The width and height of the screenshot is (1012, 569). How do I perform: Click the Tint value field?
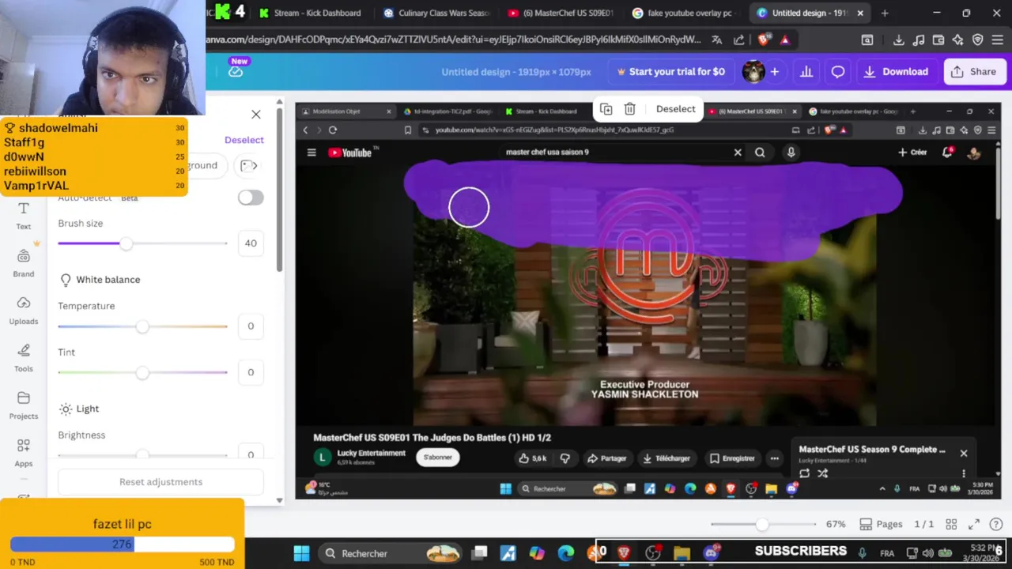pyautogui.click(x=251, y=372)
